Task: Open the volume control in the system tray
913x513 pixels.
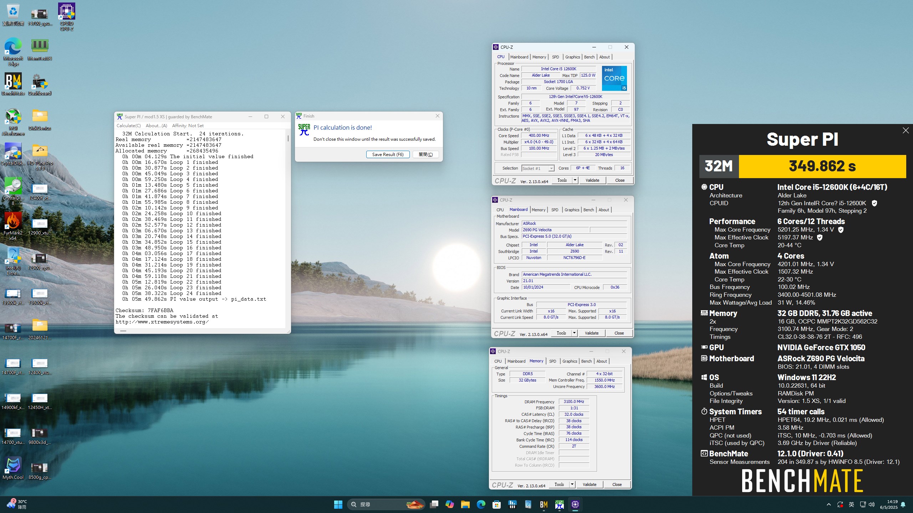Action: pos(872,504)
